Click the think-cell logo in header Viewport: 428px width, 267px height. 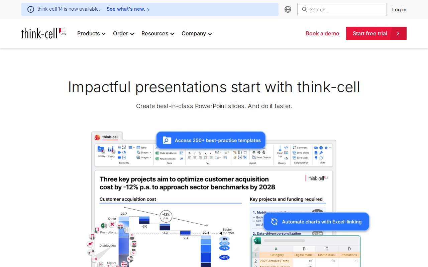pyautogui.click(x=44, y=33)
